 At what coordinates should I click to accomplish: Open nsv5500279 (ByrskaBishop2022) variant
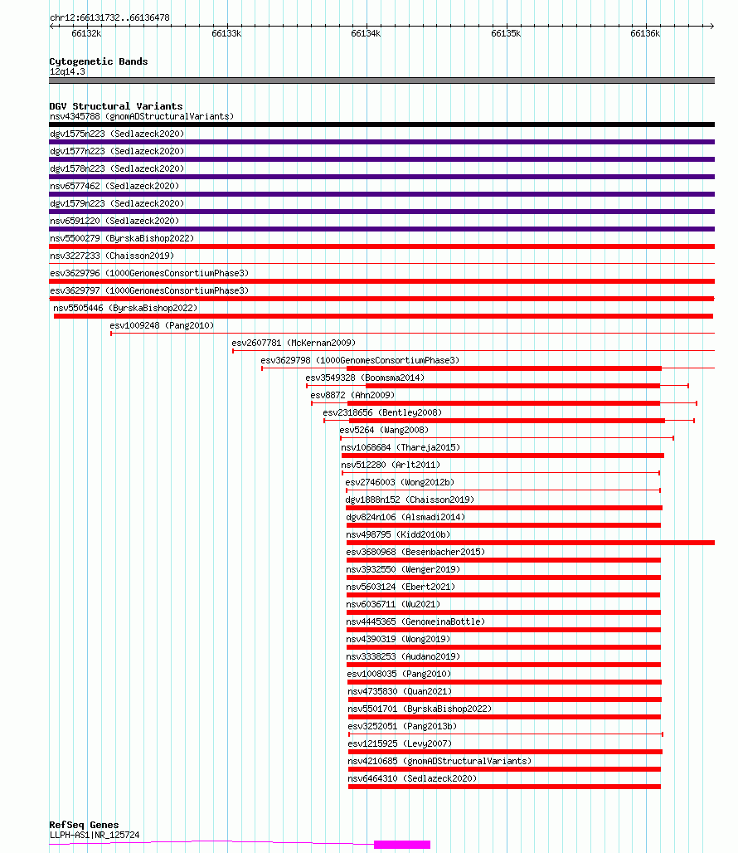click(122, 238)
